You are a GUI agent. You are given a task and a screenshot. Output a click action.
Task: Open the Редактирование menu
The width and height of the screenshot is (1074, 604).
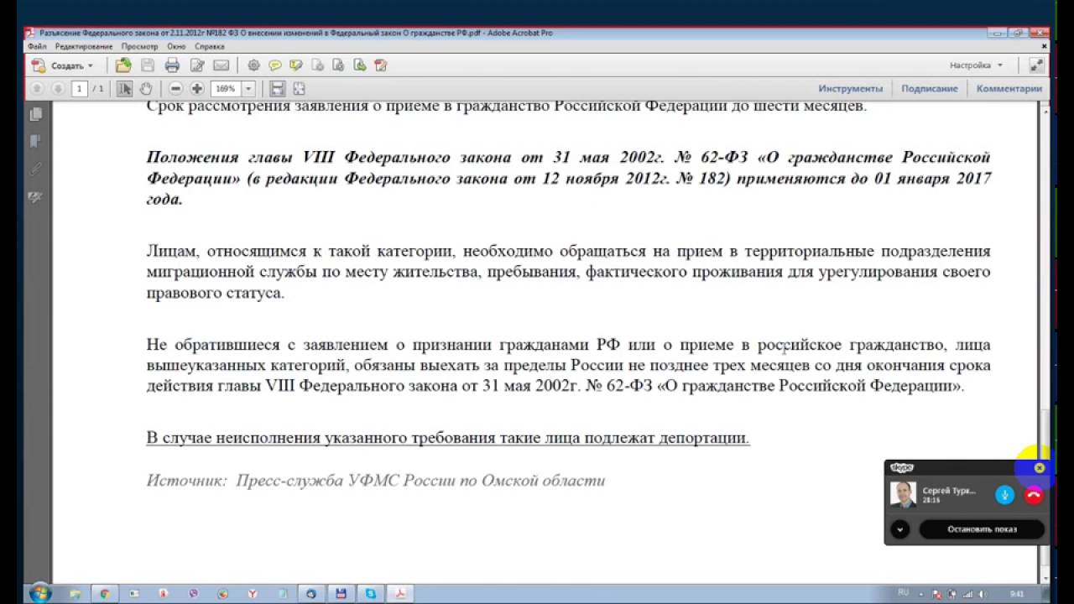pos(84,47)
